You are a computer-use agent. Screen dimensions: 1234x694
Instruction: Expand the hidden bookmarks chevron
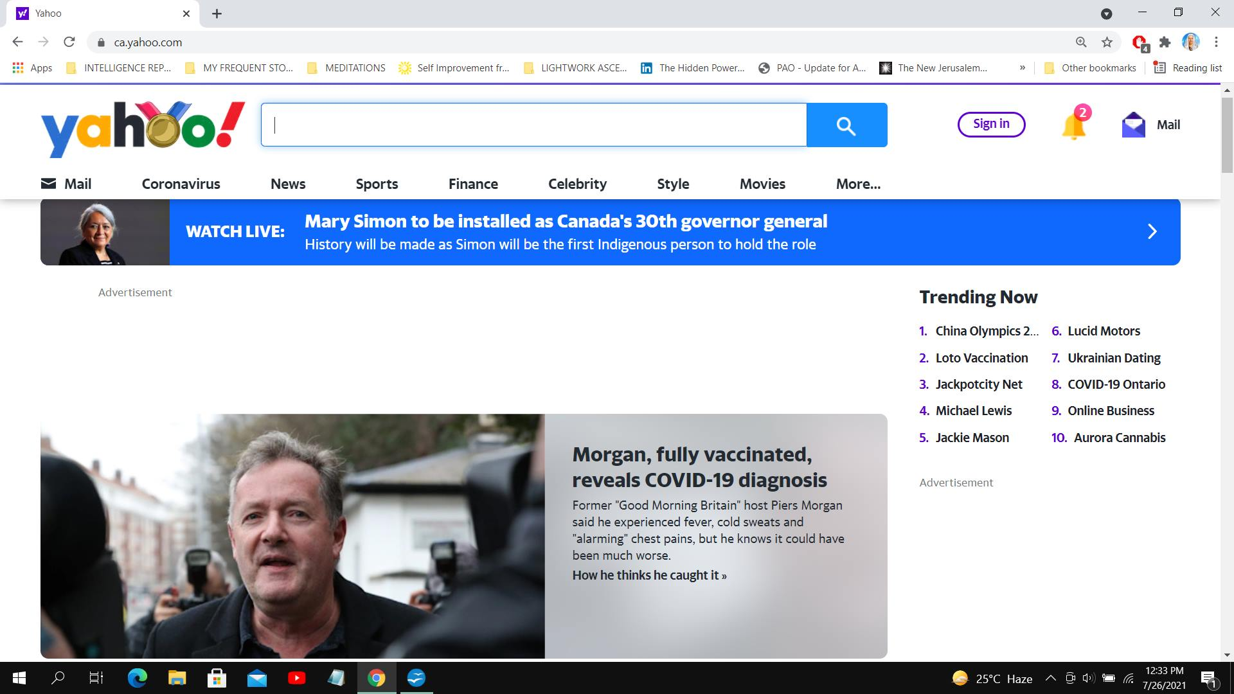1022,67
